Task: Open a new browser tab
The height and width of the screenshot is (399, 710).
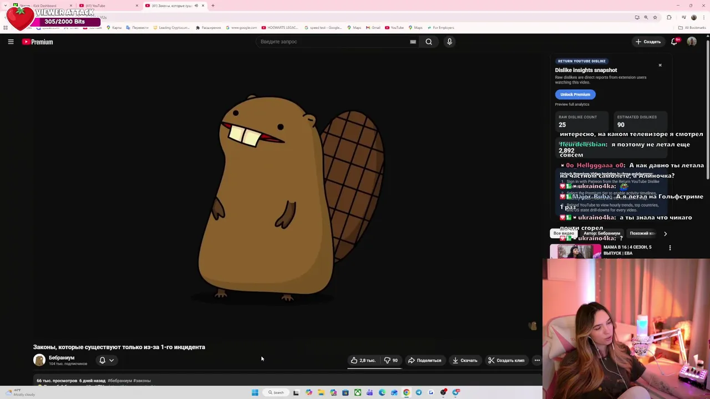Action: coord(213,6)
